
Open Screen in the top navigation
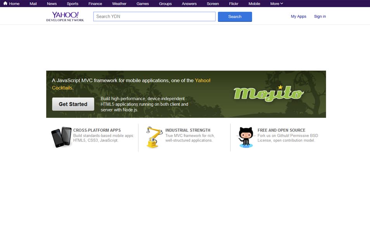(x=213, y=3)
